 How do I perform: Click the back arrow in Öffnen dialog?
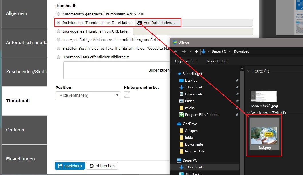coord(175,51)
